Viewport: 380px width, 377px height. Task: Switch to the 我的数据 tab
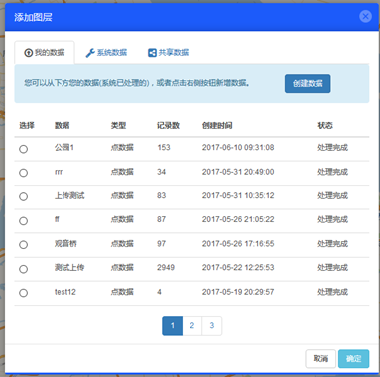click(45, 53)
